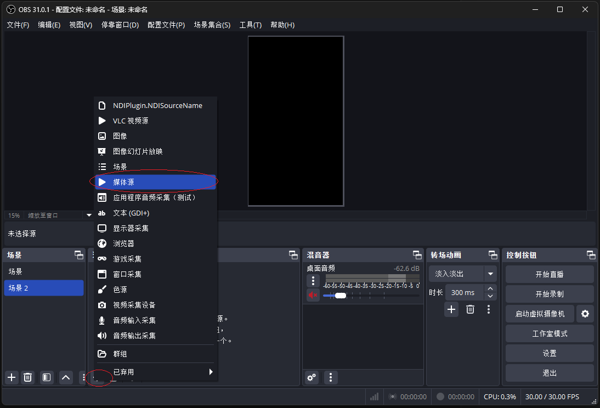Remove current transition via trash icon
600x408 pixels.
[470, 309]
